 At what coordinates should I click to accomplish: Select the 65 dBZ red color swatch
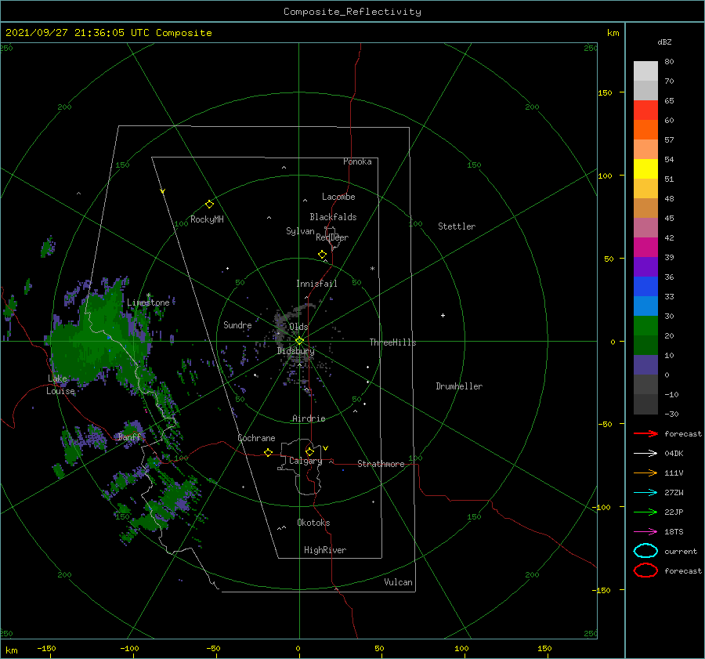coord(645,110)
